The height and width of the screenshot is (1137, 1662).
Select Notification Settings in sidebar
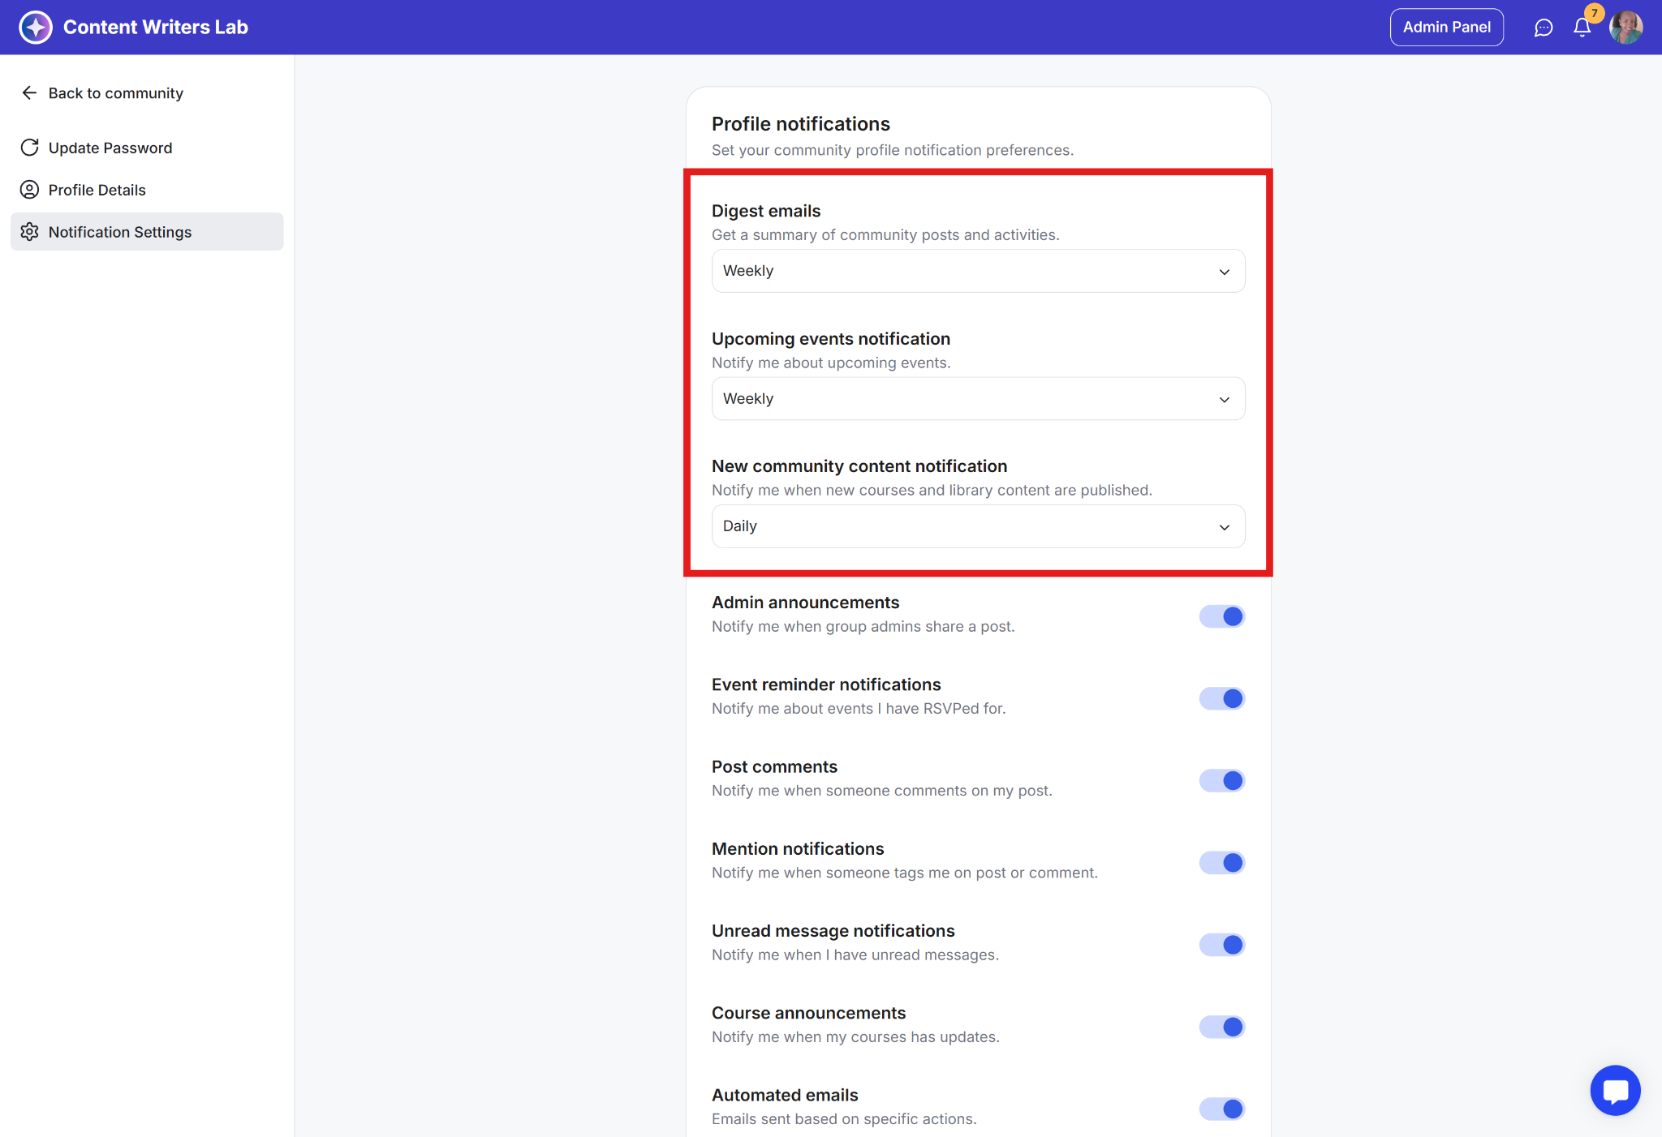(120, 232)
